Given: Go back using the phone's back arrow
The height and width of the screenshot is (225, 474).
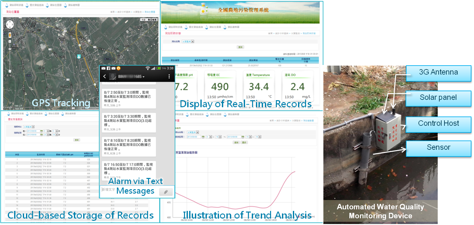Looking at the screenshot, I should pos(104,76).
